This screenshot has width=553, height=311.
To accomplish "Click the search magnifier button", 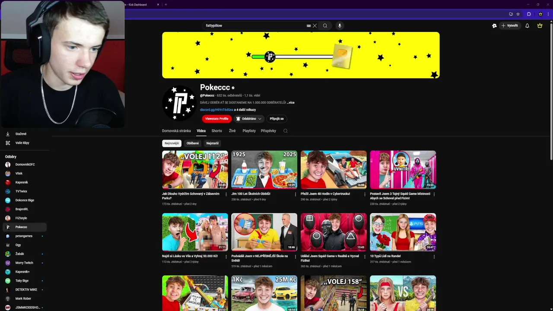I will pyautogui.click(x=325, y=25).
